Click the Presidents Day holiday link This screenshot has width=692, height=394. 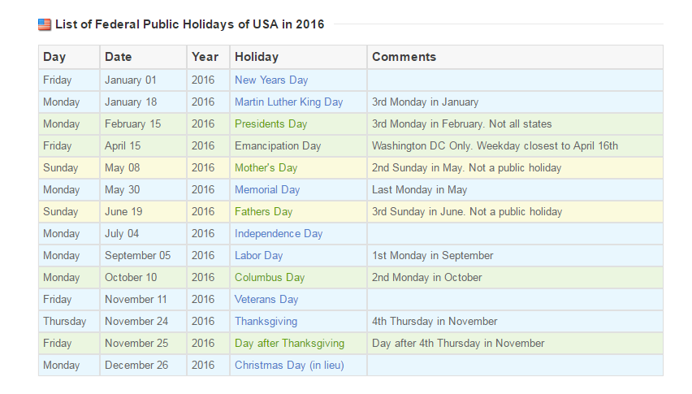270,124
